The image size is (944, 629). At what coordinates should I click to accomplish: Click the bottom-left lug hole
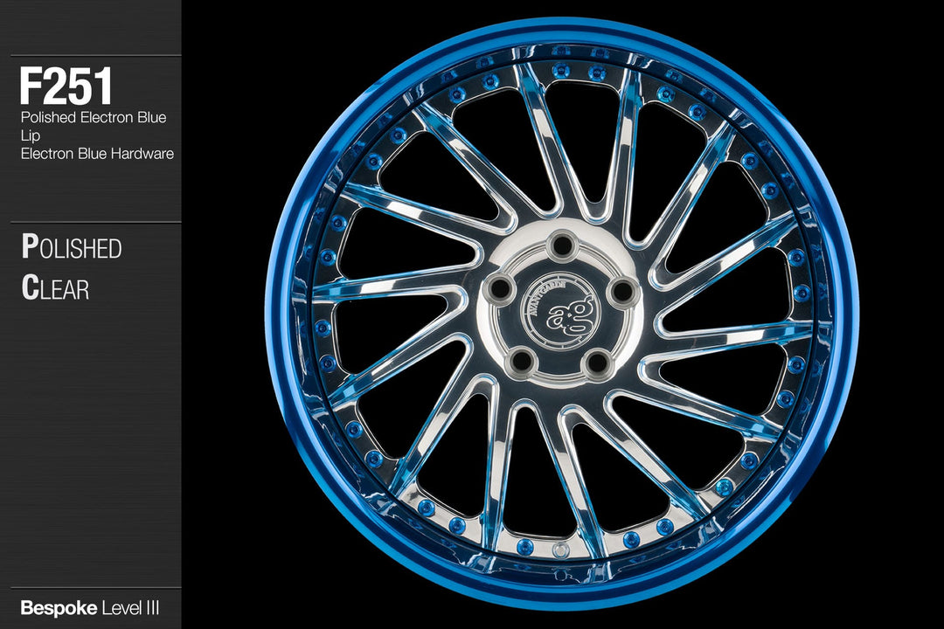pos(521,357)
